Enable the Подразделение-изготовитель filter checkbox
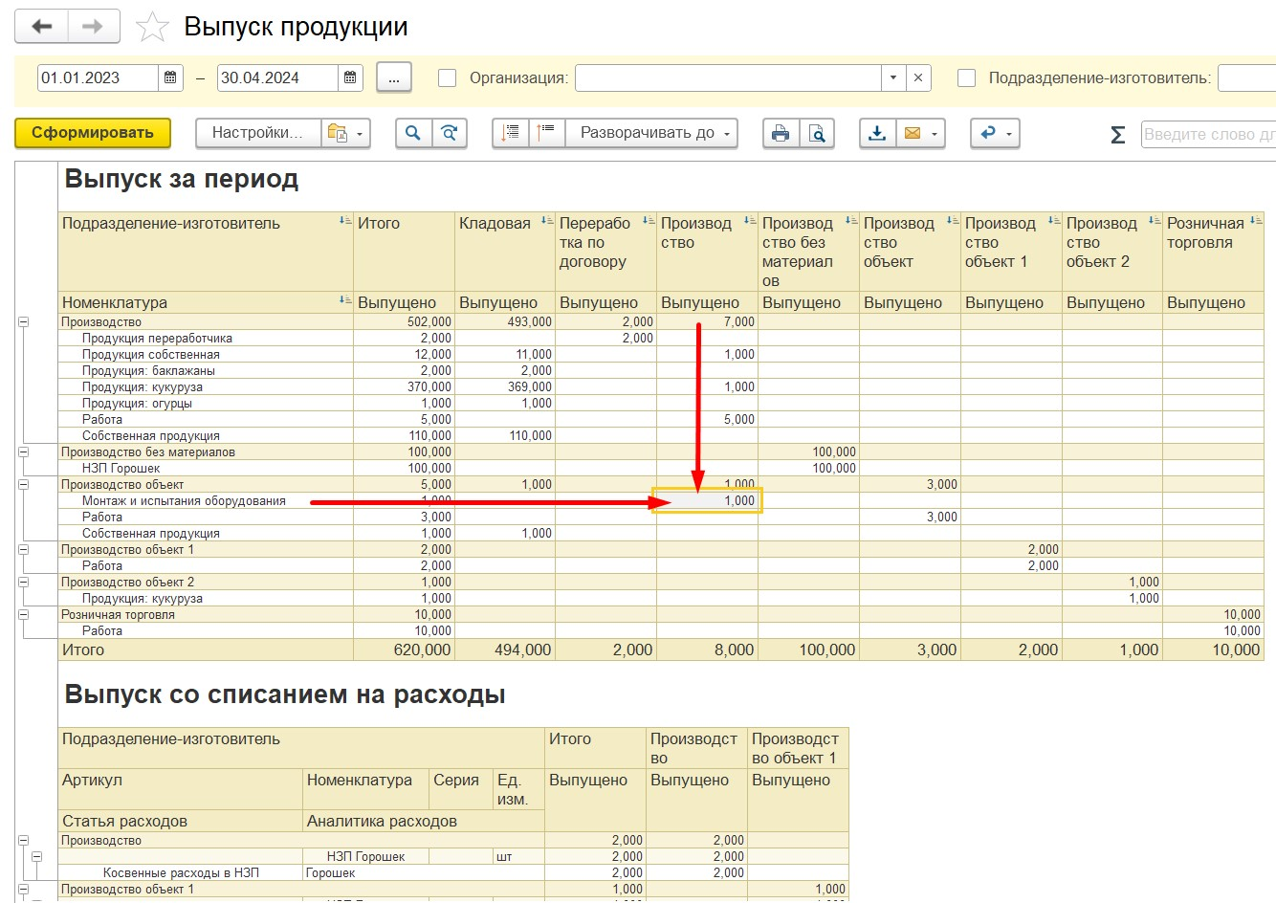The height and width of the screenshot is (903, 1276). click(x=967, y=78)
